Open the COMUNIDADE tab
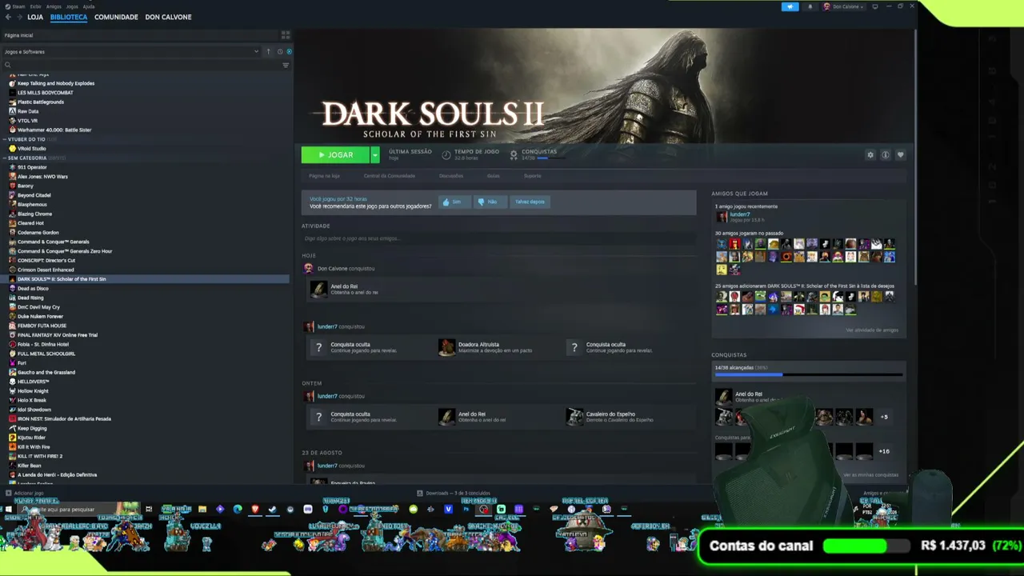 tap(116, 17)
